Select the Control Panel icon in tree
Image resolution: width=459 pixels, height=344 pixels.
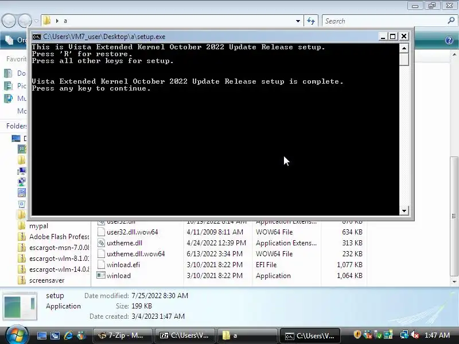click(22, 193)
